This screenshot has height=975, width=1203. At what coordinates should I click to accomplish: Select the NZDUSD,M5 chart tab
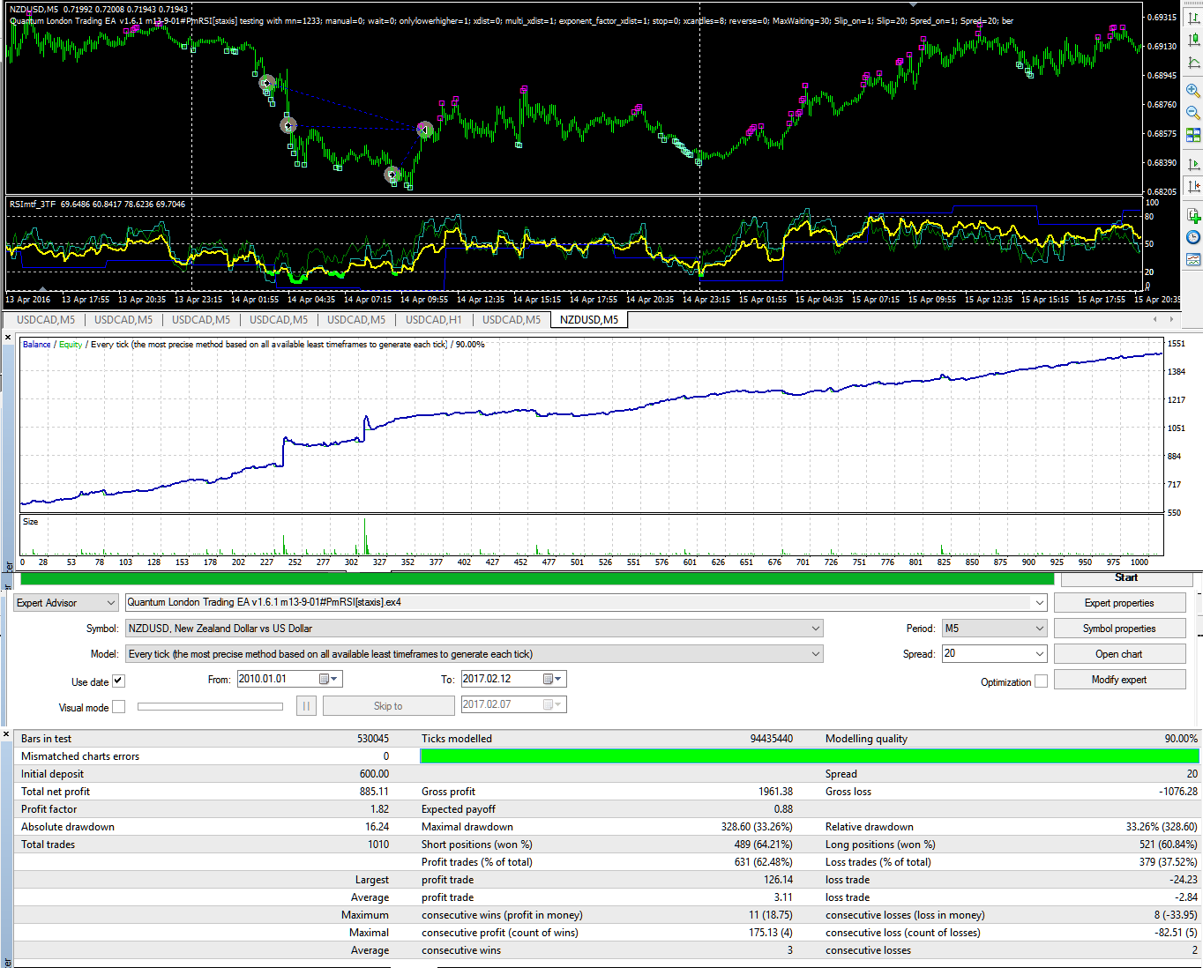pyautogui.click(x=589, y=320)
